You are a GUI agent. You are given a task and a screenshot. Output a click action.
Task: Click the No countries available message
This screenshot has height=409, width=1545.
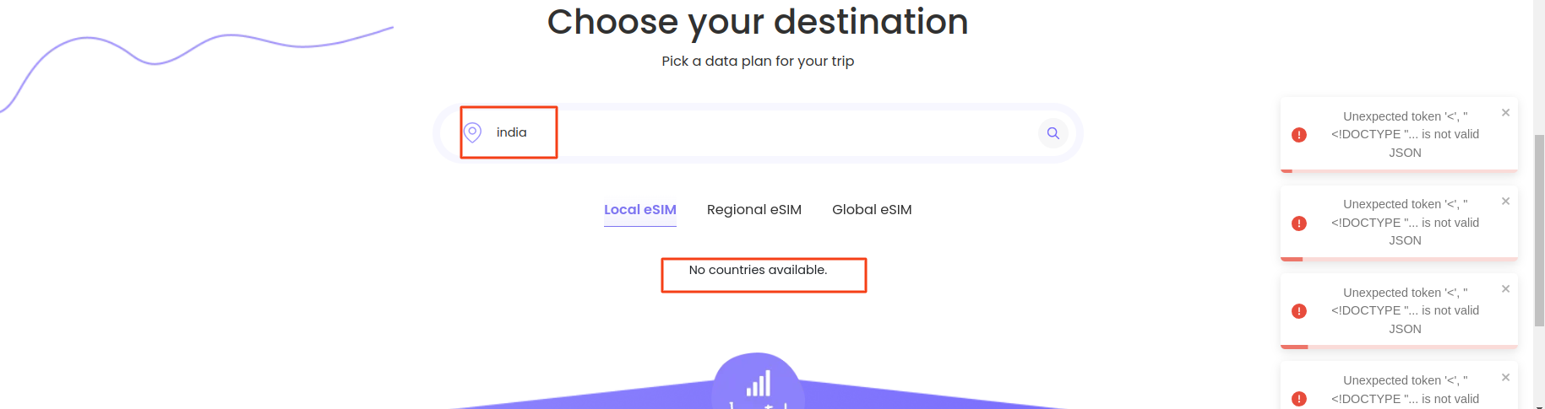coord(758,270)
